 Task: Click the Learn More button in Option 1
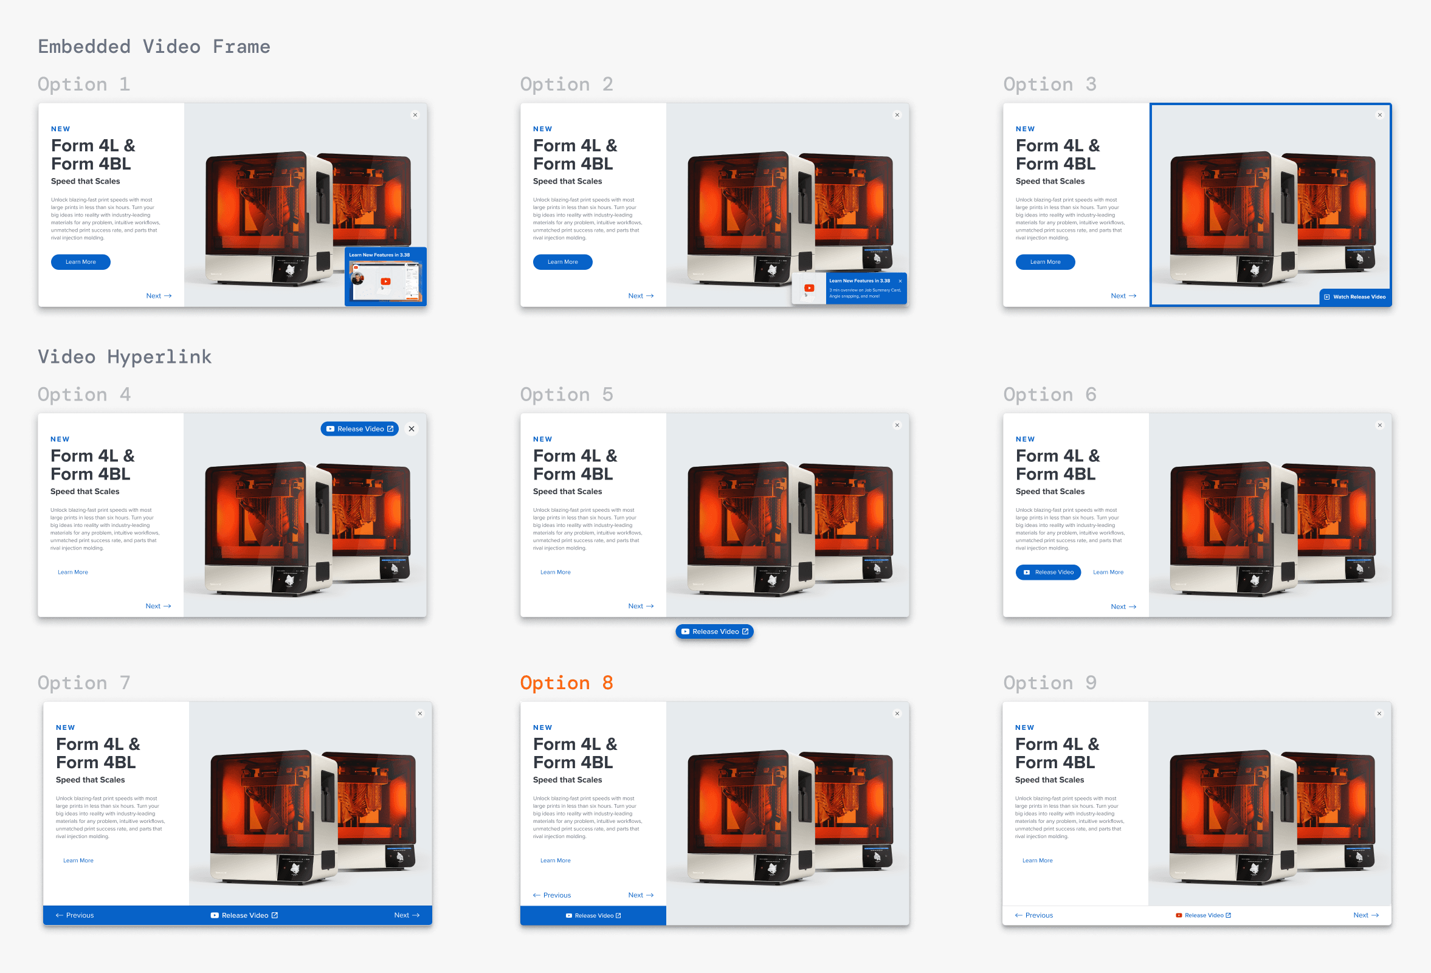(x=81, y=262)
